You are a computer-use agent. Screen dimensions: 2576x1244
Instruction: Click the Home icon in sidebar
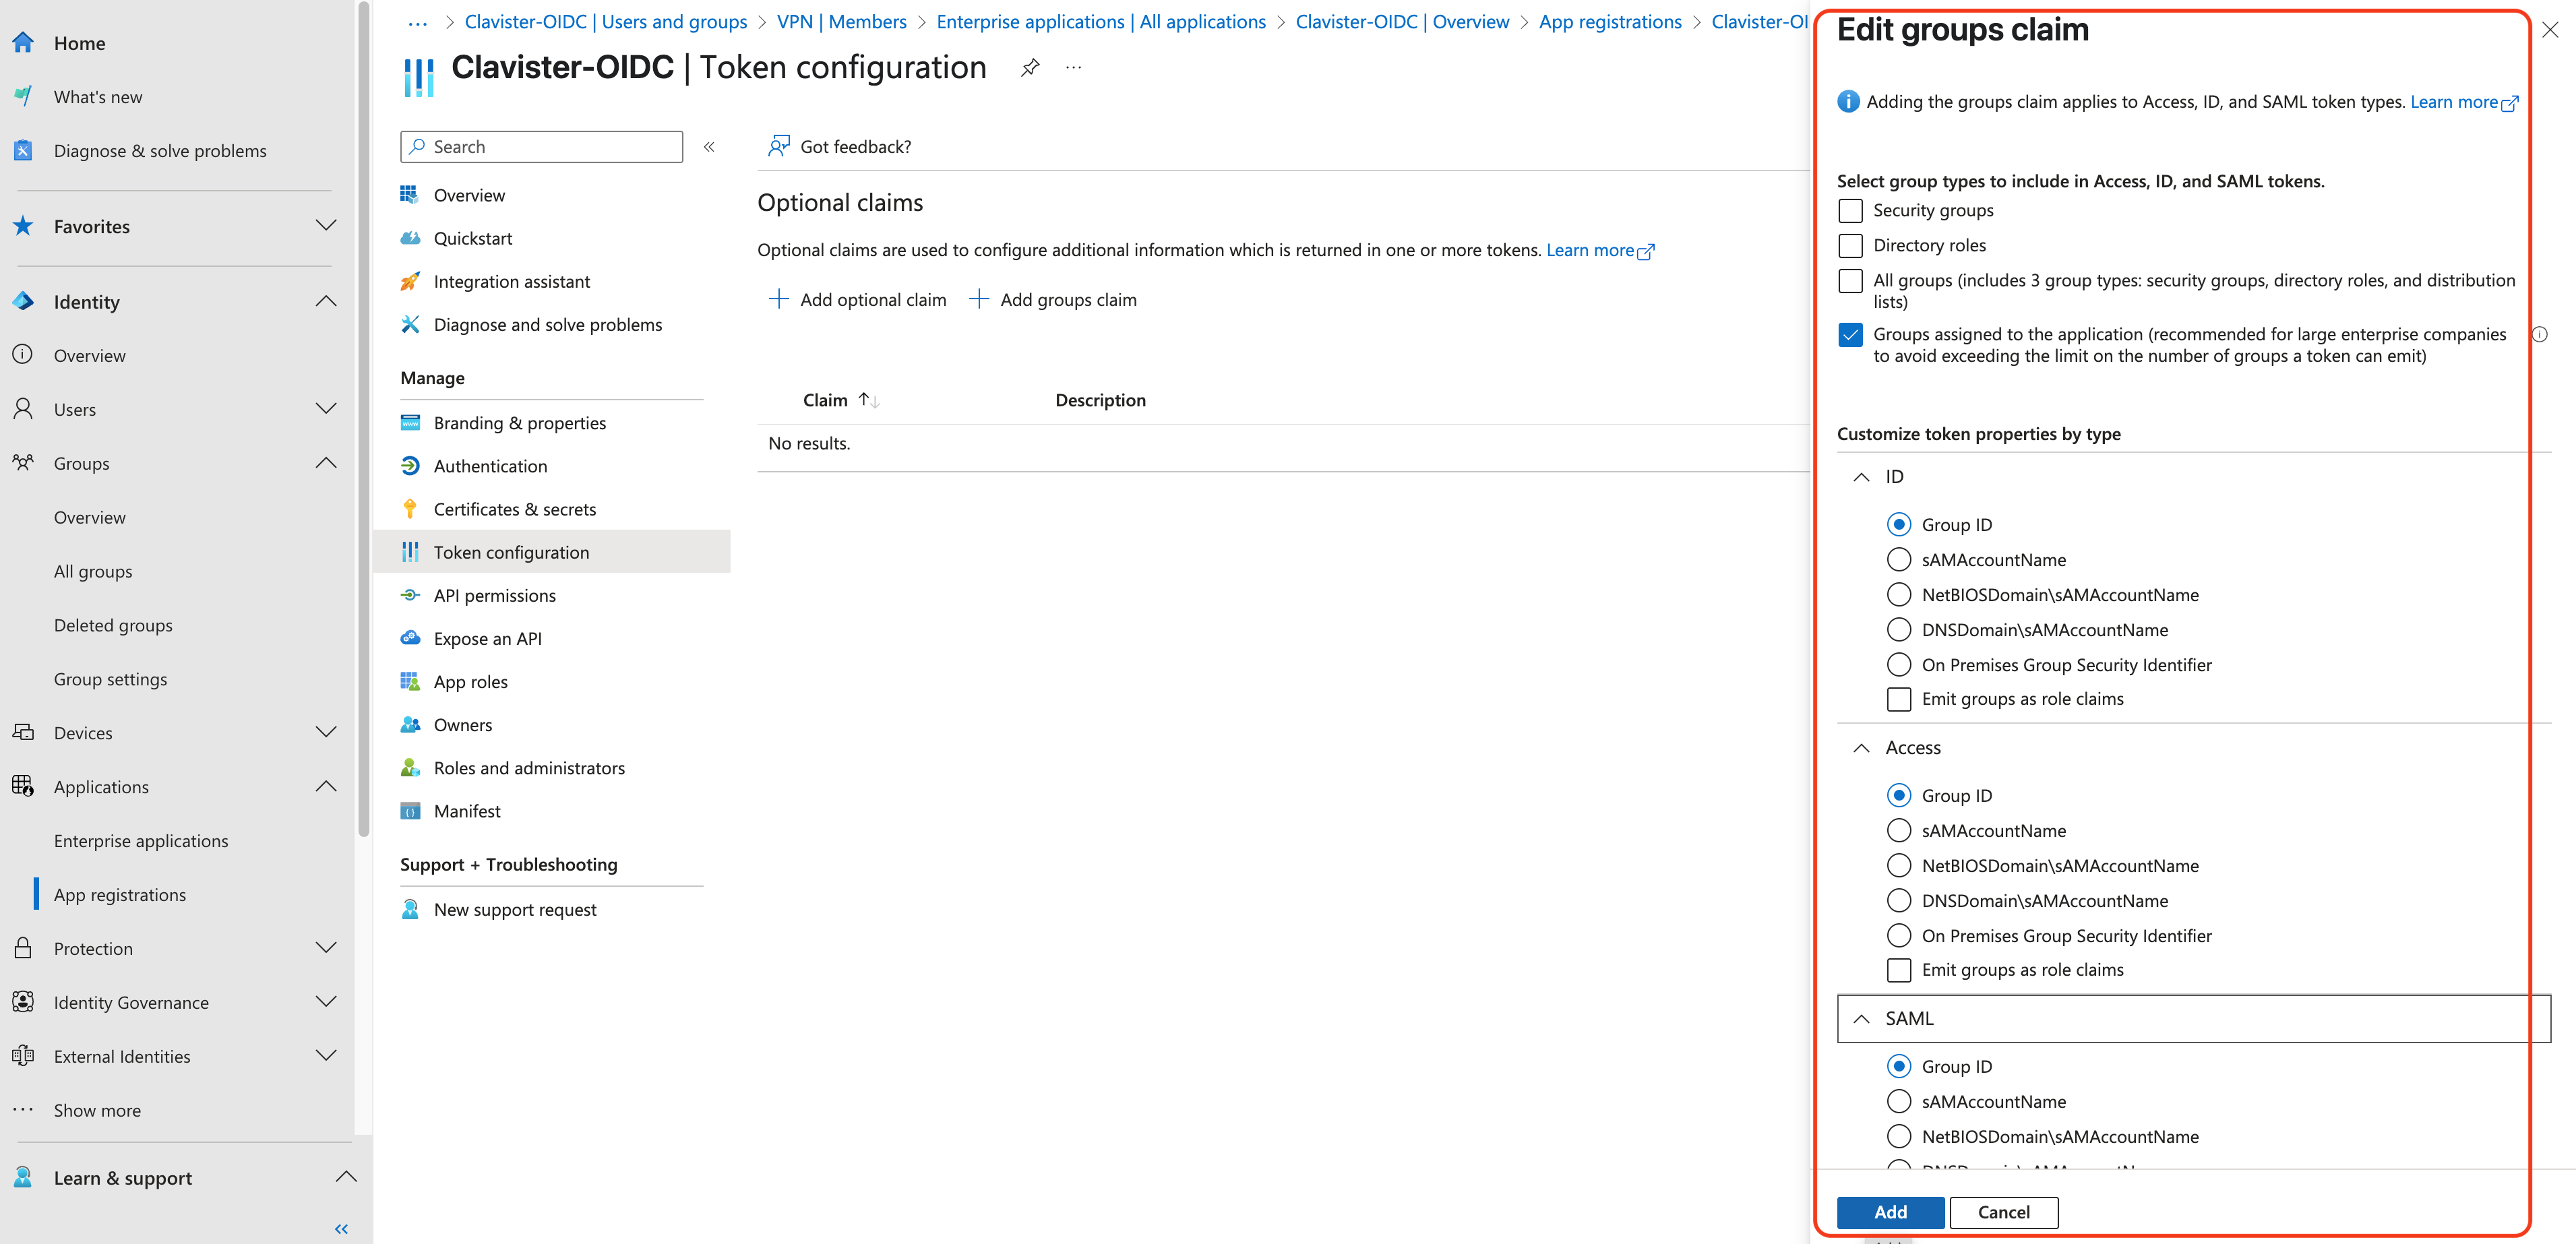tap(23, 43)
